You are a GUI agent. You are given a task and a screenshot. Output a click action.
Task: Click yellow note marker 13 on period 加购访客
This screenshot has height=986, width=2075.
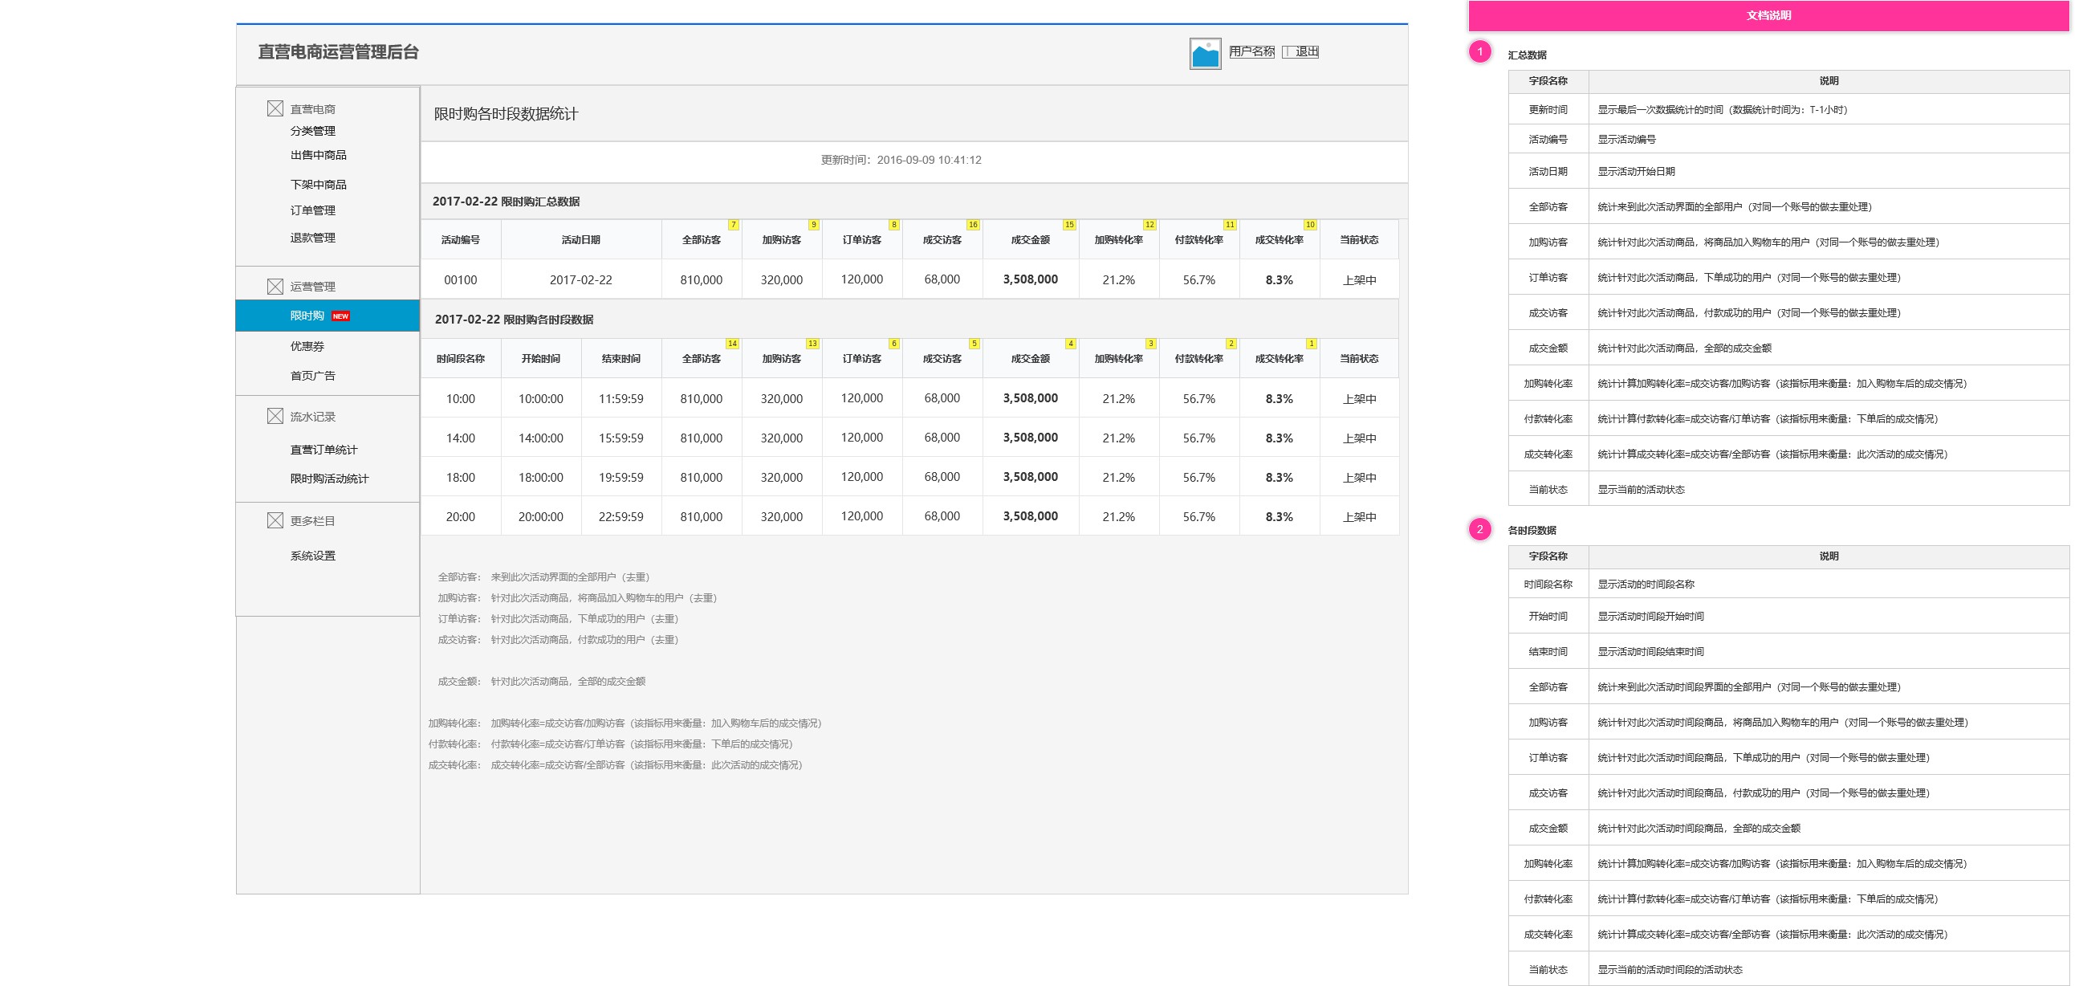pyautogui.click(x=813, y=344)
